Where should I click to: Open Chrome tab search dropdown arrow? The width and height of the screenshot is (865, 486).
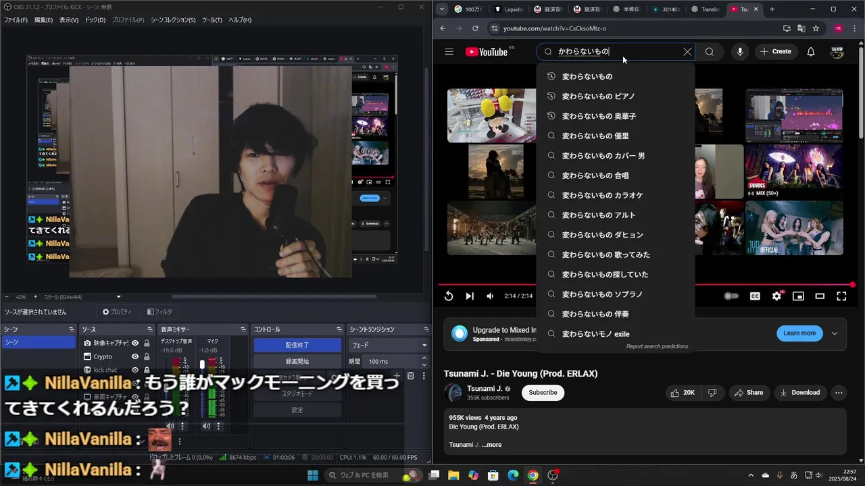(442, 9)
